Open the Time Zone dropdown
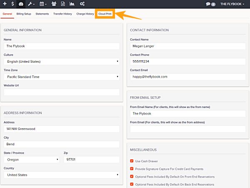Screen dimensions: 250x188 coord(62,77)
